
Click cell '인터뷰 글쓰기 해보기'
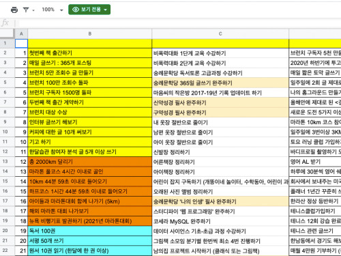point(90,122)
